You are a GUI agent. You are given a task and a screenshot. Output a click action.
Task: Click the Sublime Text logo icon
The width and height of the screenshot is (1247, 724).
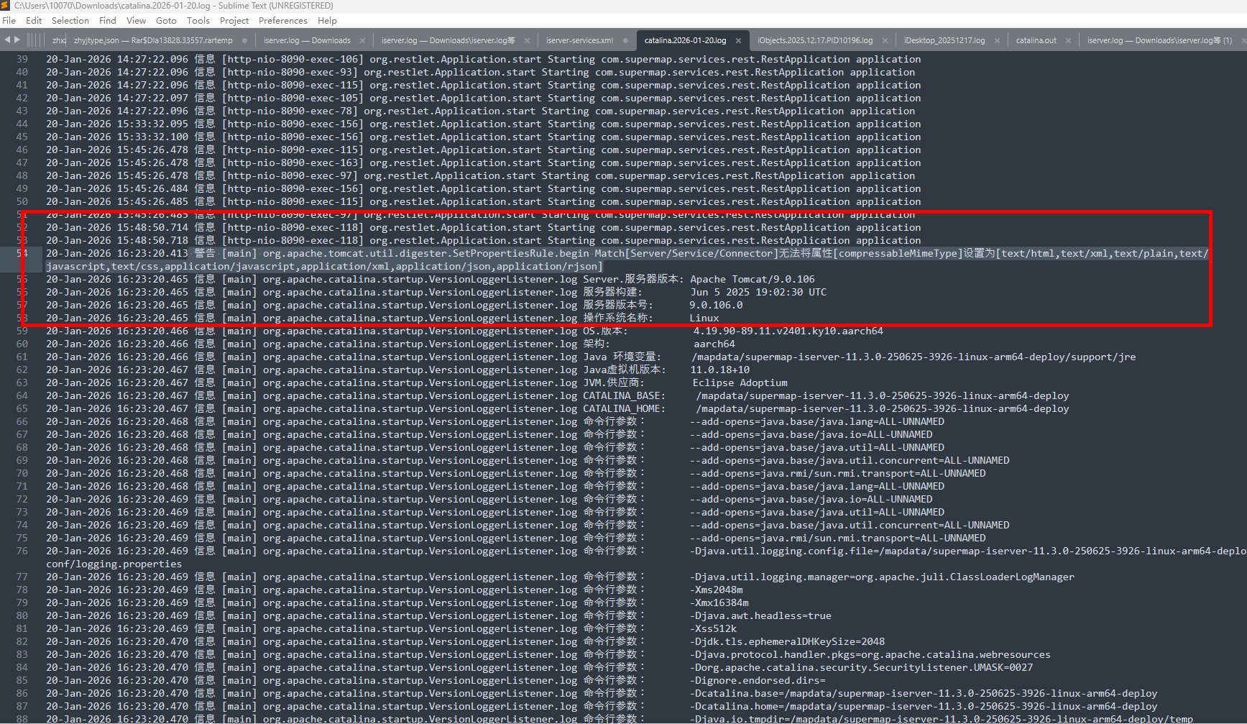click(6, 6)
